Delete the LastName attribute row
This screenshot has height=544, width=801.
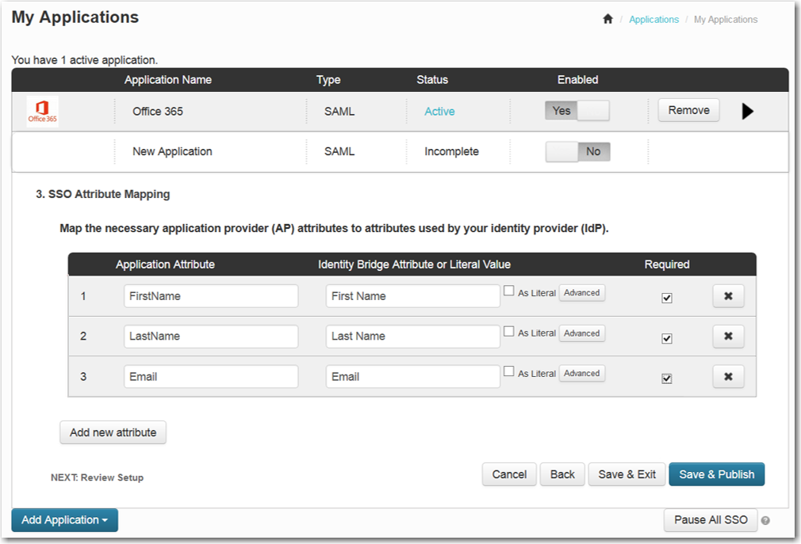(728, 337)
